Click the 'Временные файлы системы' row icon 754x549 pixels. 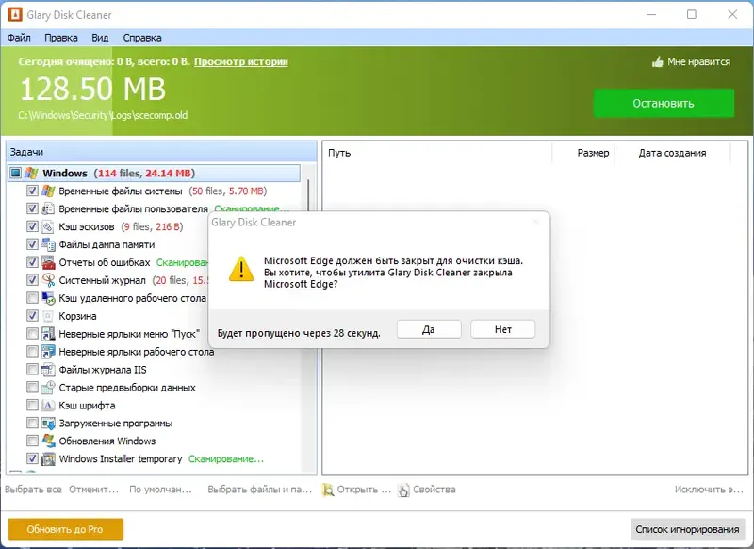click(x=48, y=191)
